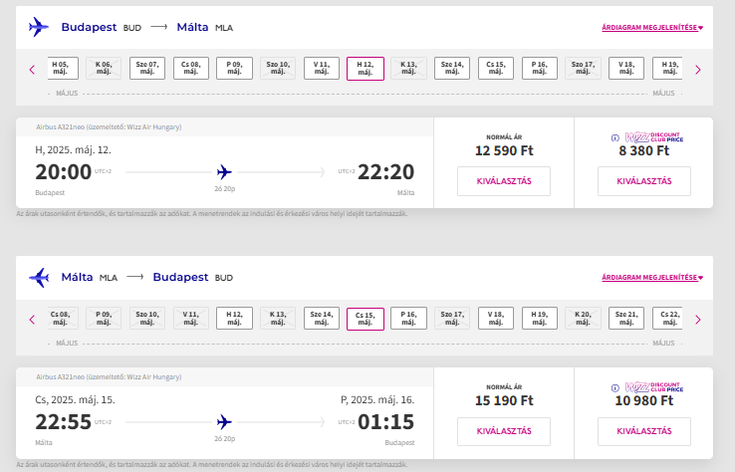Click the Budapest heading in the outbound route
This screenshot has width=735, height=472.
point(89,27)
